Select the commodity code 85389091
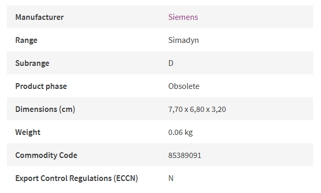 point(185,155)
